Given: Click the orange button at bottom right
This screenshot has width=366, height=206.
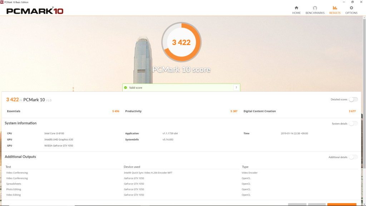Looking at the screenshot, I should [342, 205].
